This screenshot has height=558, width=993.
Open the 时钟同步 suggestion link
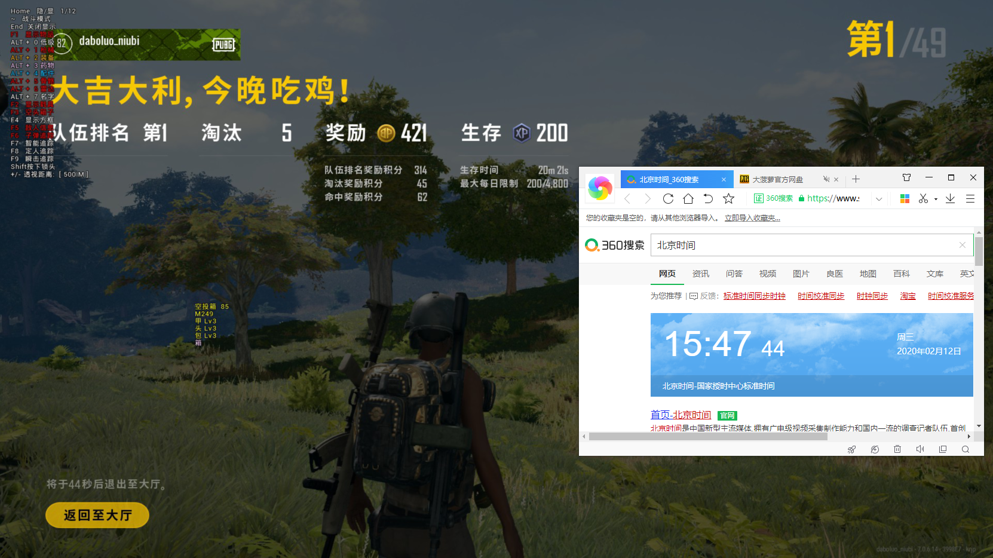tap(872, 296)
